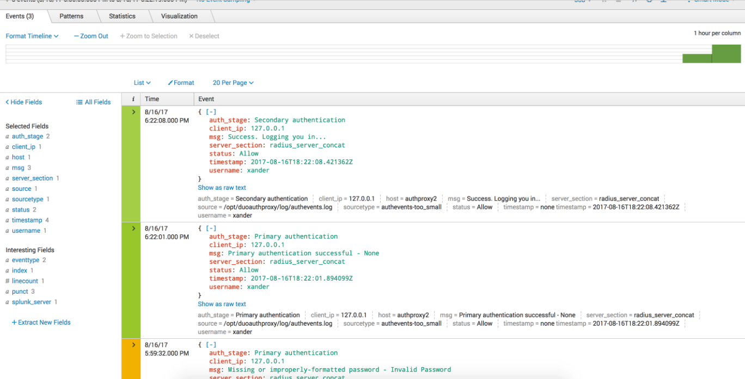Pause the search job
This screenshot has height=379, width=745.
(x=603, y=1)
